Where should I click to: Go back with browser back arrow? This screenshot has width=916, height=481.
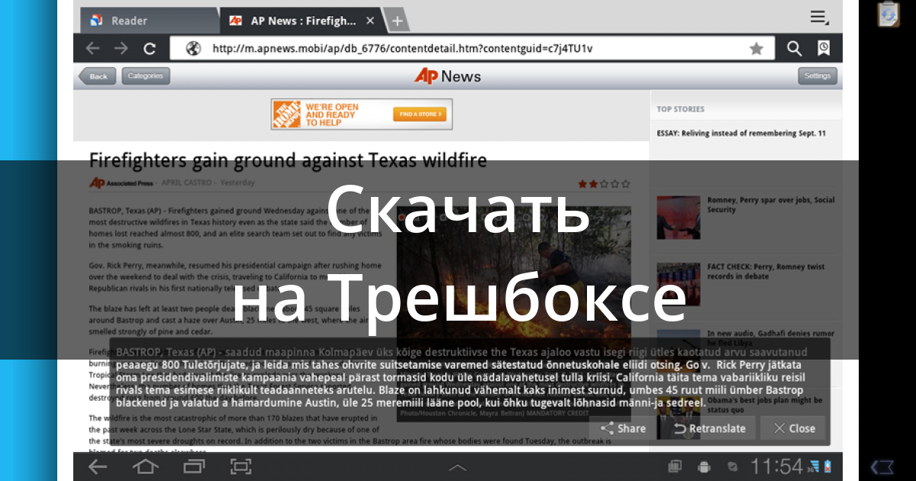click(93, 49)
